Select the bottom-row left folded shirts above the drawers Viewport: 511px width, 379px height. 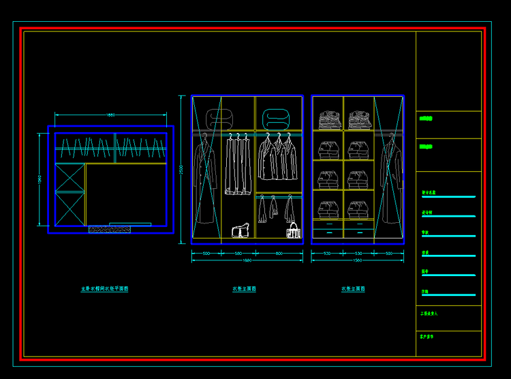(328, 209)
